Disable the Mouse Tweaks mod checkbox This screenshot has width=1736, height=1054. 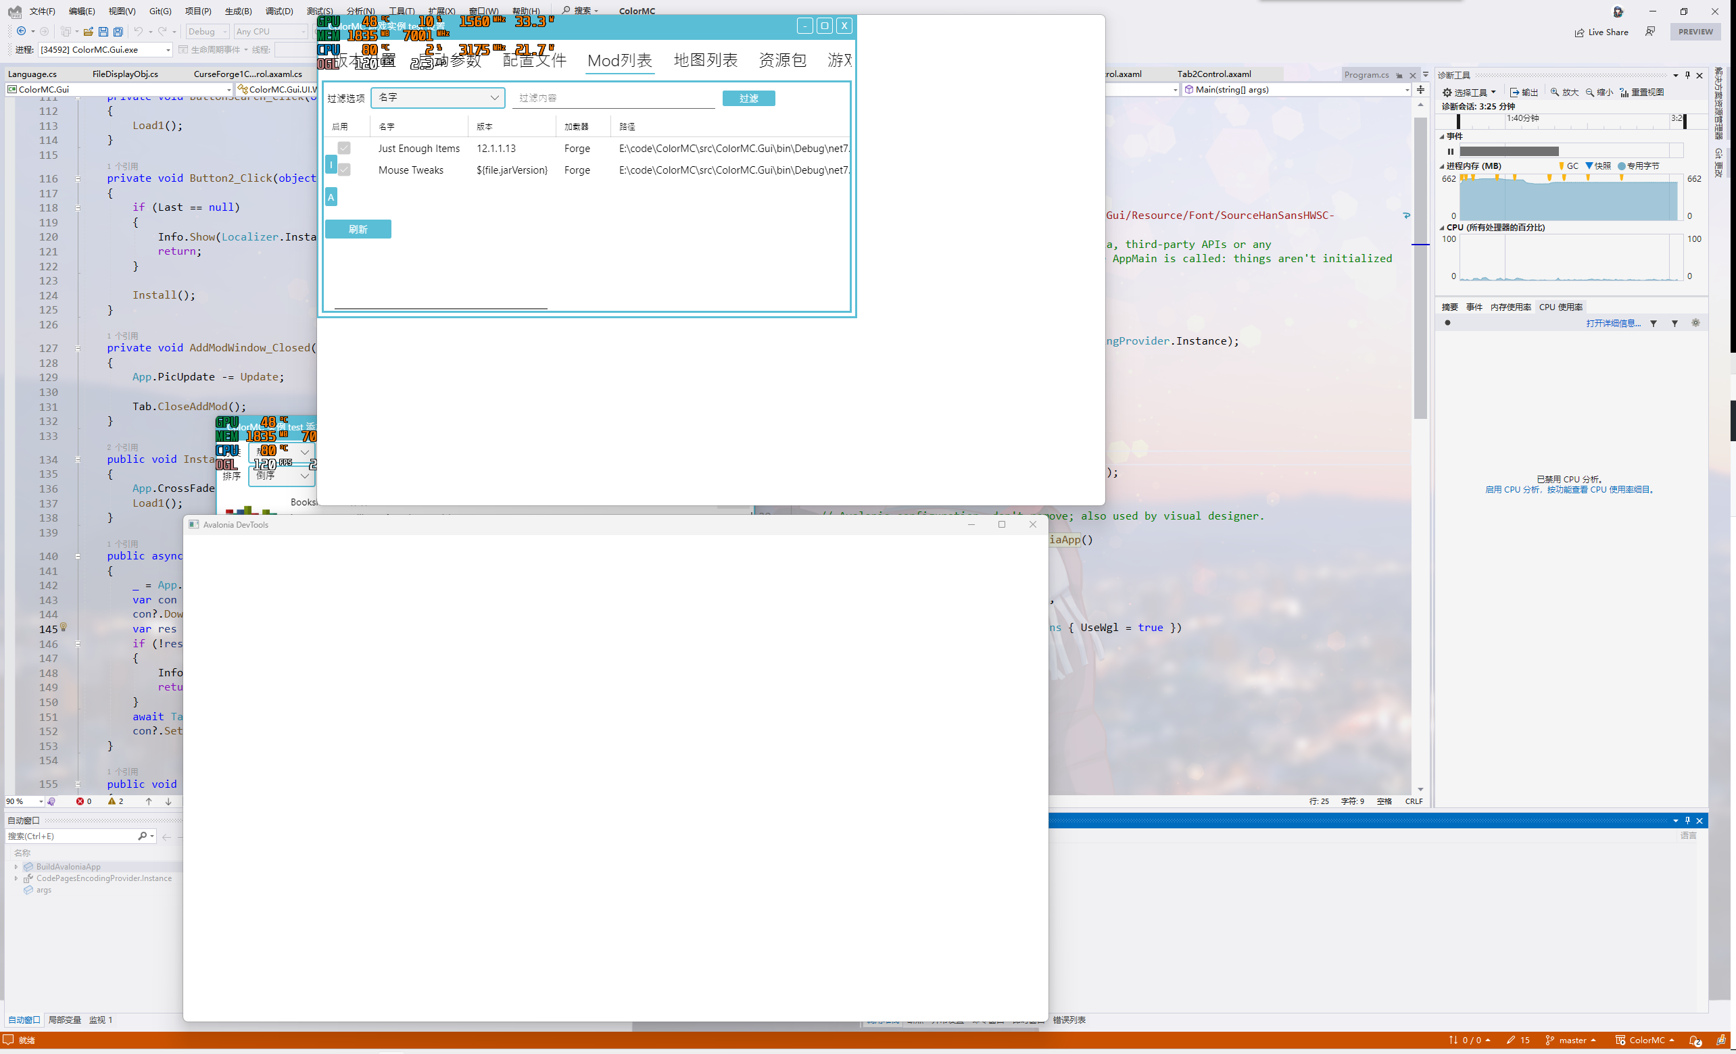343,169
